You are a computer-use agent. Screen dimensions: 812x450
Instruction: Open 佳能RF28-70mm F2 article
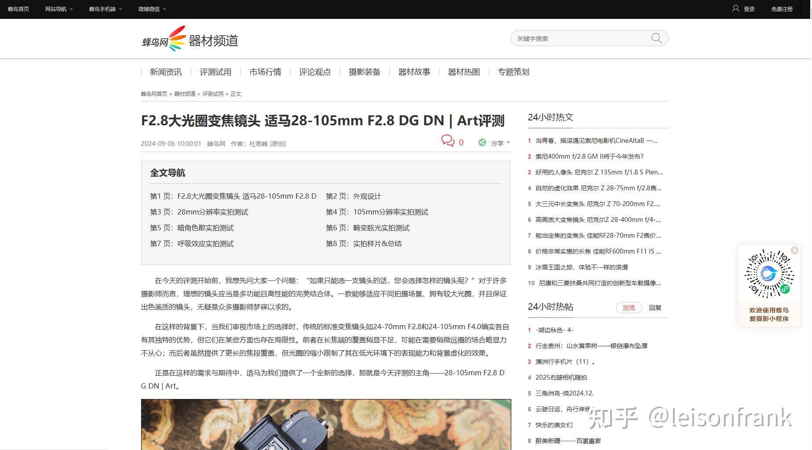[598, 236]
